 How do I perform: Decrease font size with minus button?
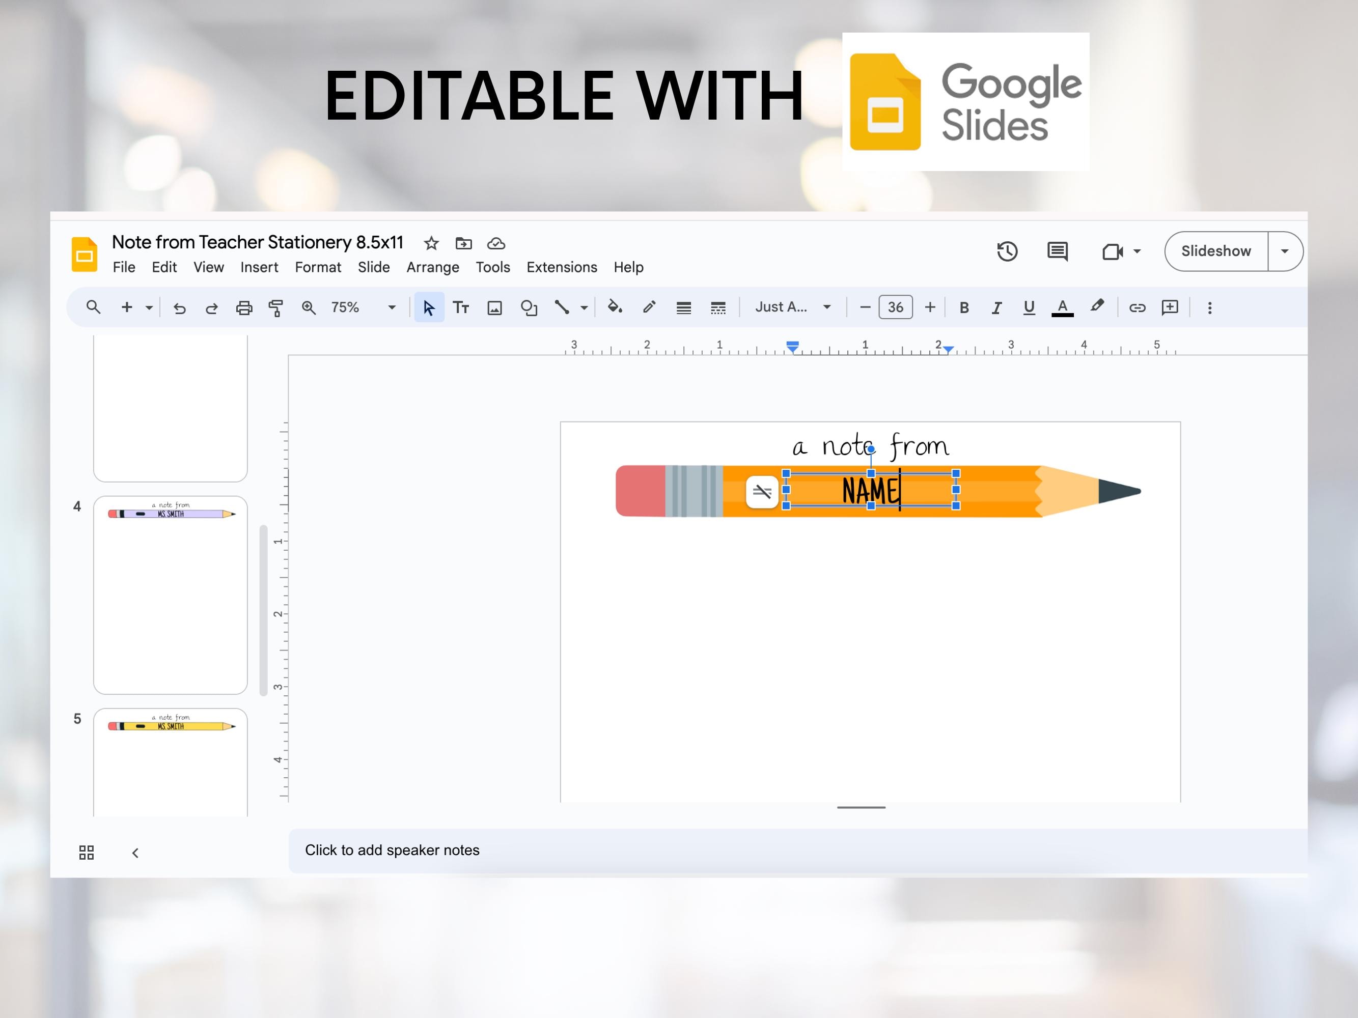[865, 307]
